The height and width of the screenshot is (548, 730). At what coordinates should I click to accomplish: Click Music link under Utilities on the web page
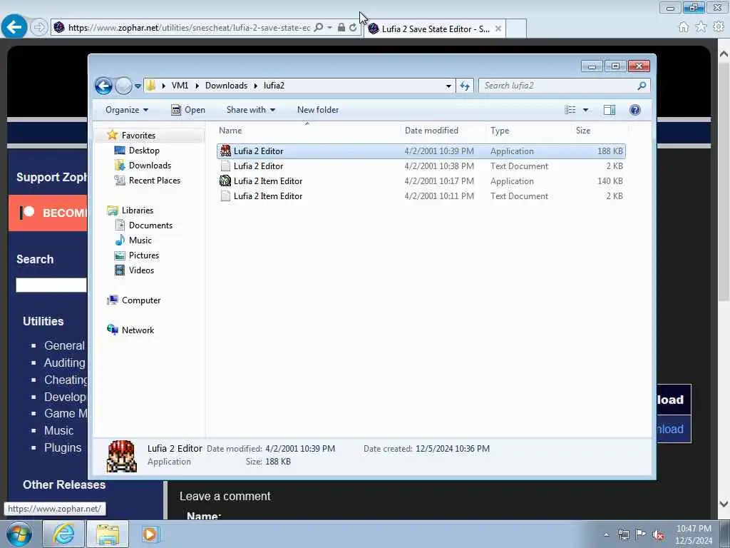[x=58, y=430]
